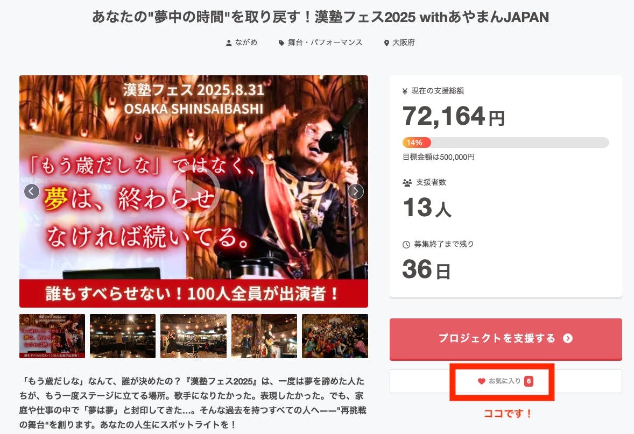
Task: Select the second thumbnail of dark venue
Action: pyautogui.click(x=123, y=336)
